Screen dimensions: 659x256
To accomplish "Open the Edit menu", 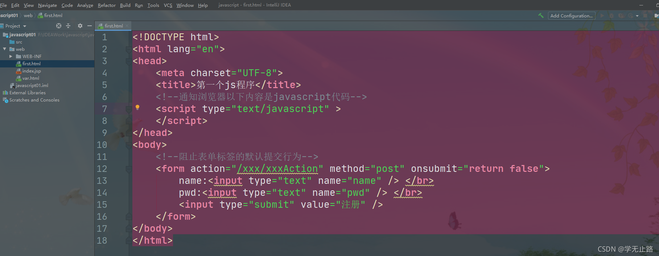I will (15, 5).
